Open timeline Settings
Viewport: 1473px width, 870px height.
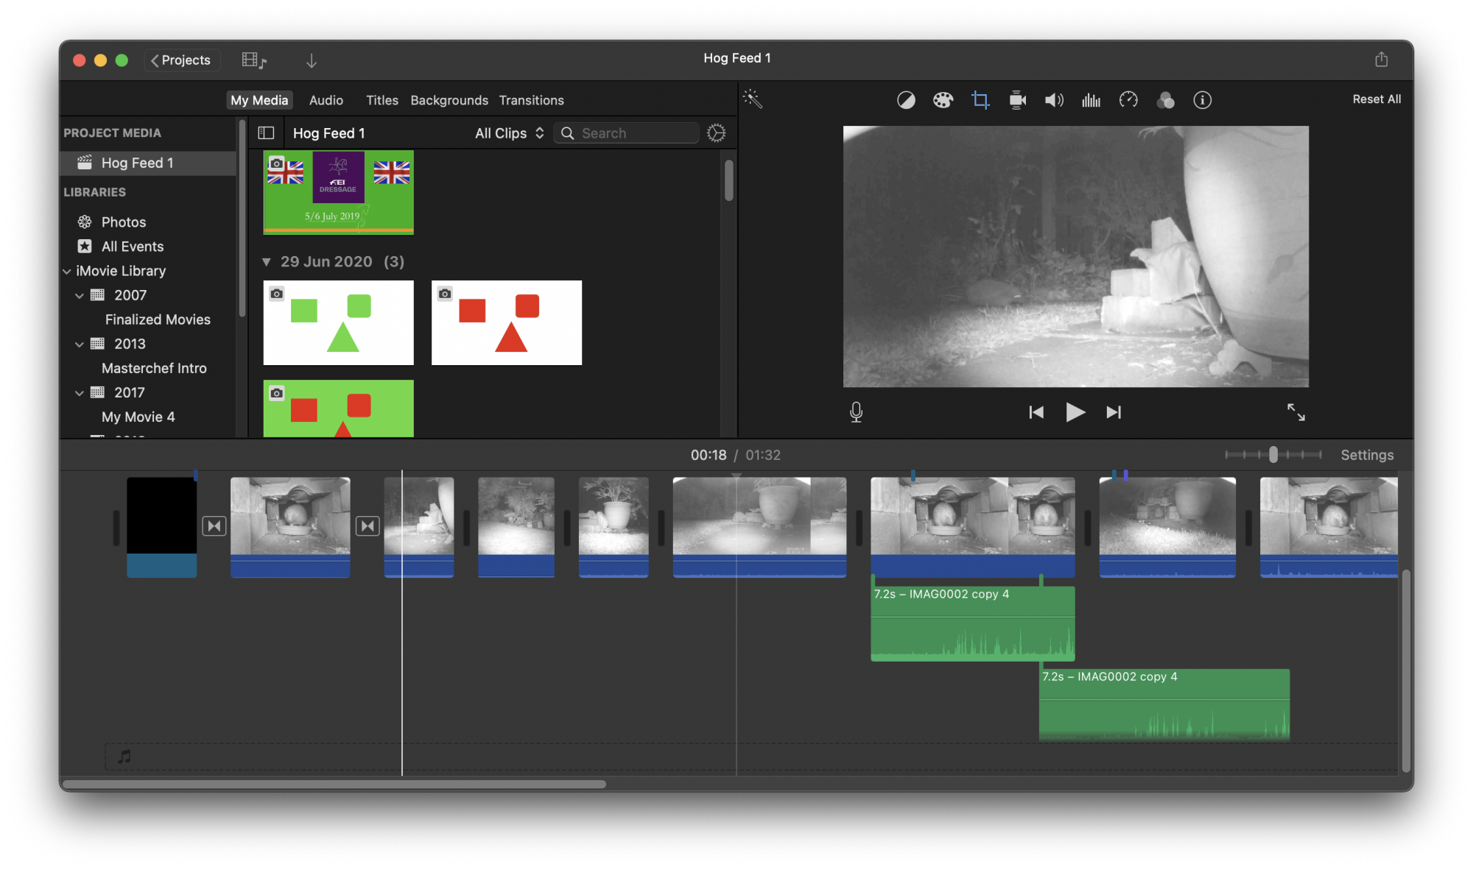1367,455
